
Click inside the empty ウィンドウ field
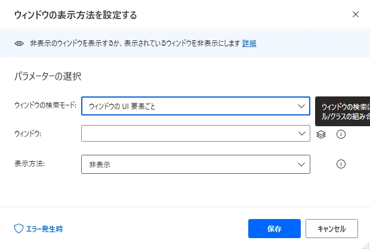[x=185, y=134]
